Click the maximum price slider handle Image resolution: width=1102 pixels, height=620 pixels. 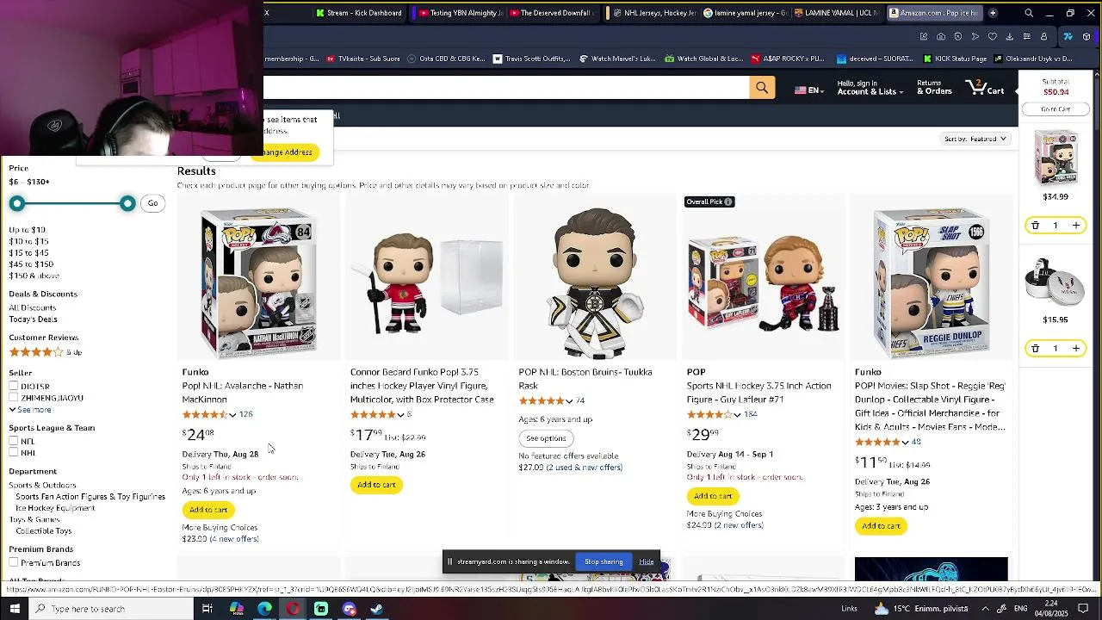click(x=127, y=203)
